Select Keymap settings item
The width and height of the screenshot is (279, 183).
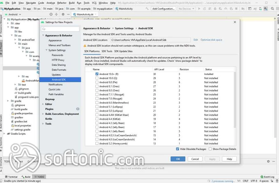(50, 99)
